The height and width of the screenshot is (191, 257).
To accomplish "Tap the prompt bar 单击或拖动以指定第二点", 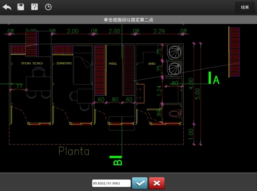I will [128, 20].
